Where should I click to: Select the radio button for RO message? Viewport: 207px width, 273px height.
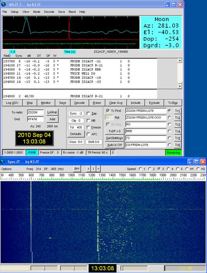169,124
